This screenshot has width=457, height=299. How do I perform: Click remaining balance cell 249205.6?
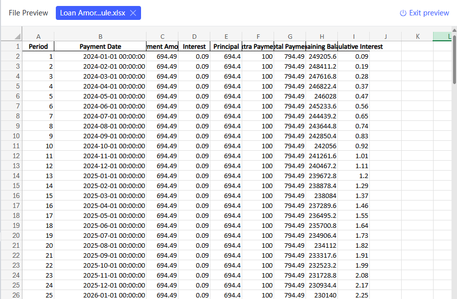pyautogui.click(x=322, y=56)
